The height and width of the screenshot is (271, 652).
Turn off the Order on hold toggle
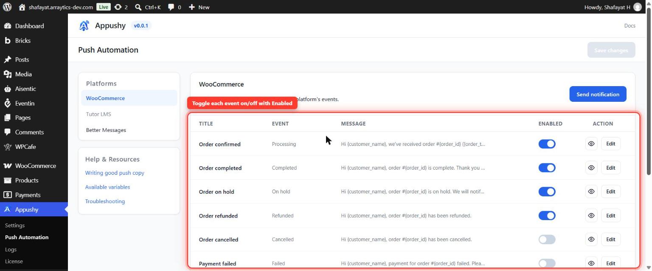[547, 192]
